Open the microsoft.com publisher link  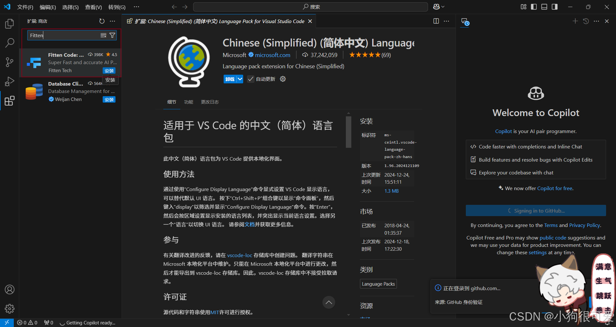[x=272, y=55]
